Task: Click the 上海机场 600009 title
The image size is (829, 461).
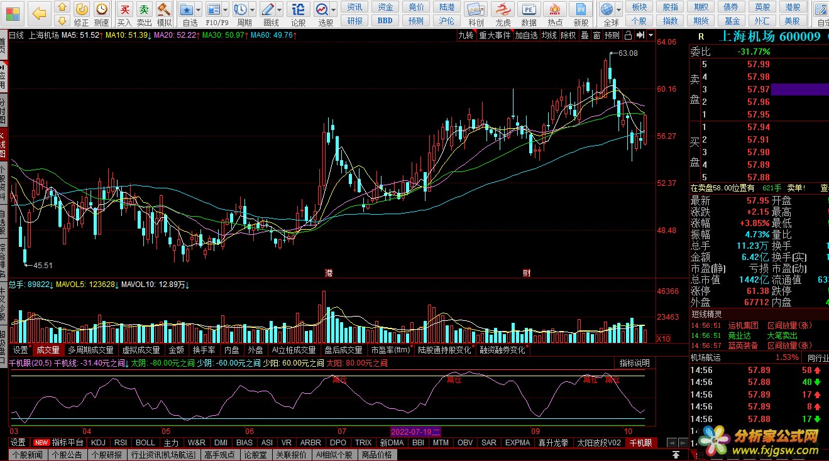Action: pos(769,36)
